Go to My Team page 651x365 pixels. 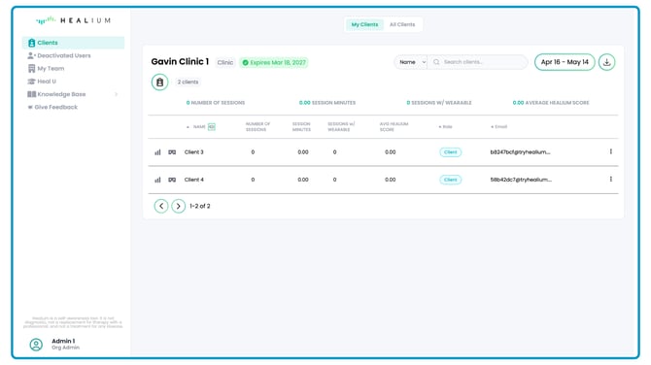[46, 68]
